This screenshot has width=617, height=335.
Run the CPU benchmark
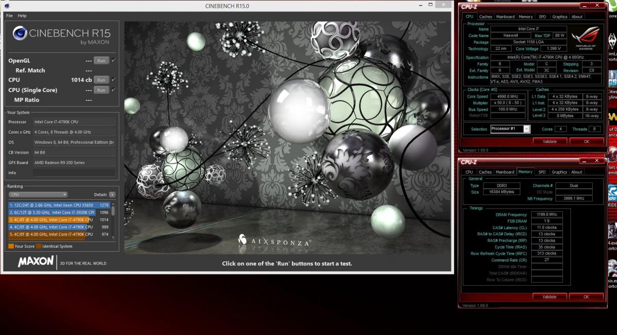(101, 80)
